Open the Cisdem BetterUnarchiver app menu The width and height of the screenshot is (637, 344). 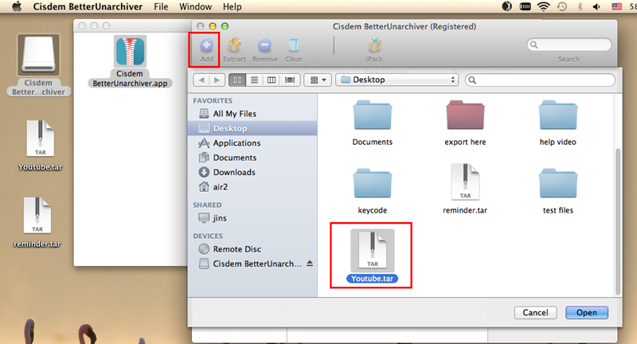pos(88,6)
